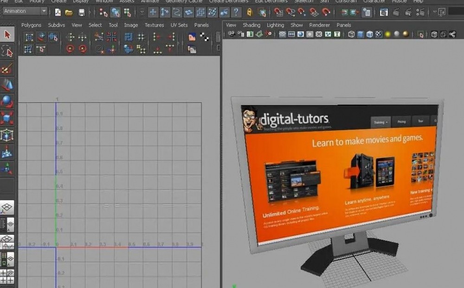Click the yellow Use All Lights sphere
464x288 pixels.
[x=387, y=35]
